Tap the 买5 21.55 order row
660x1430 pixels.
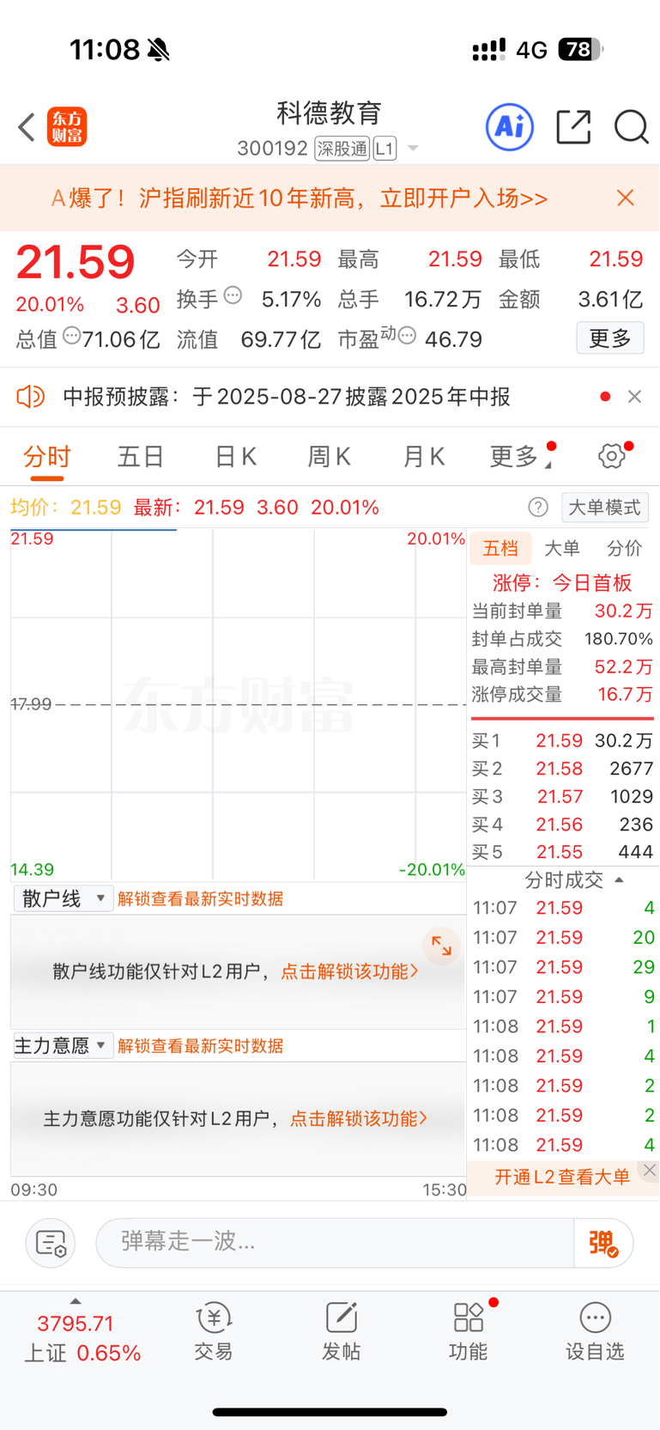[x=562, y=852]
